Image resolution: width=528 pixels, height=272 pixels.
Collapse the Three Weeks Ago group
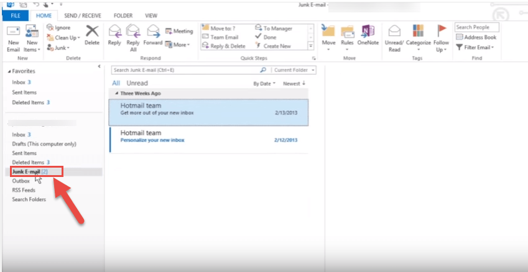116,94
